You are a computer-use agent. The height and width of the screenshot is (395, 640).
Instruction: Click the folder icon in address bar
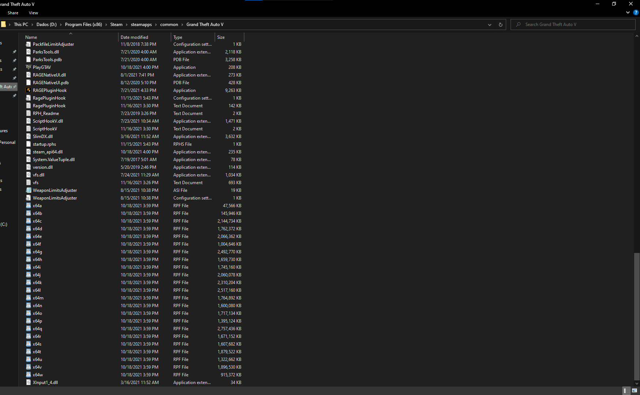3,25
